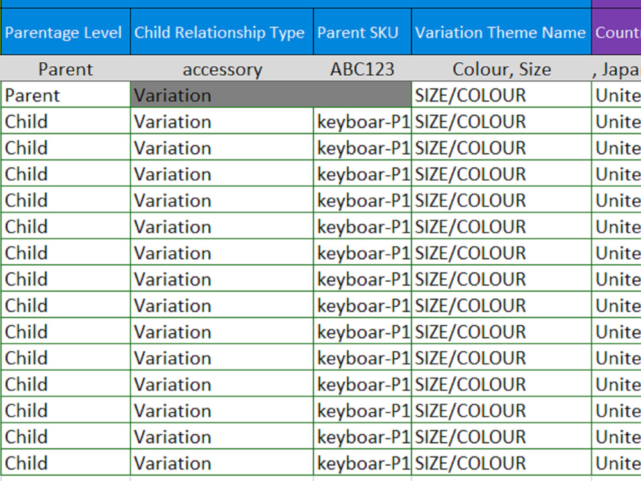Select "keyboar-P1" in the Child row directly under Parent row
The width and height of the screenshot is (641, 481).
coord(362,121)
